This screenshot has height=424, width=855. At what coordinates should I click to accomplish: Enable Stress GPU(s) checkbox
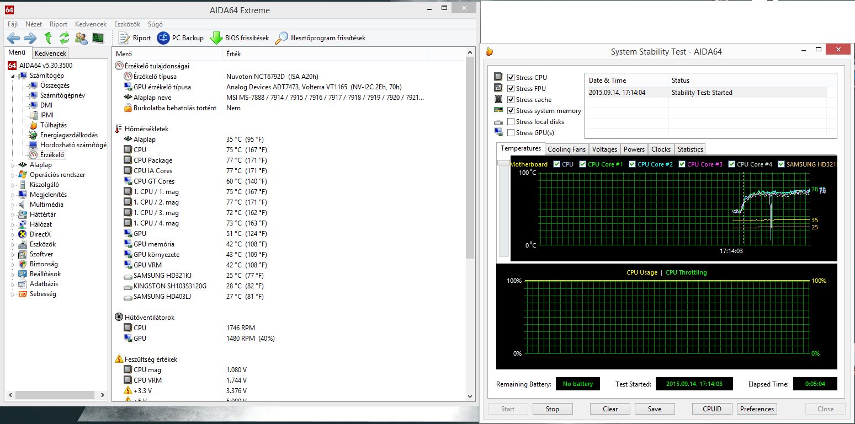pos(511,133)
